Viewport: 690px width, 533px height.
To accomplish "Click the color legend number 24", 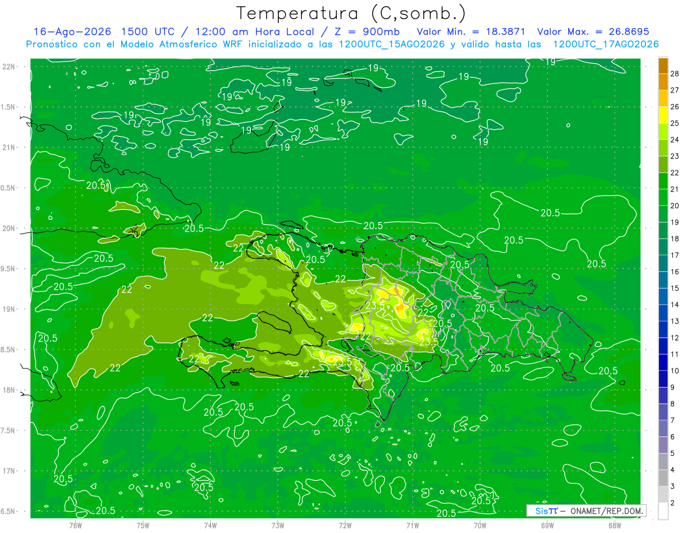I will (x=675, y=140).
